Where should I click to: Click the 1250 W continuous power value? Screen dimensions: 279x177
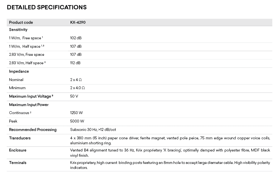[77, 113]
